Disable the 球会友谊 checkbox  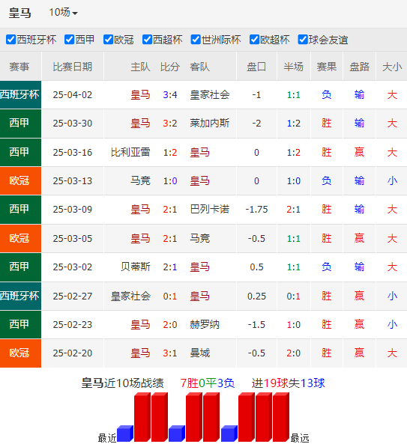pos(303,40)
